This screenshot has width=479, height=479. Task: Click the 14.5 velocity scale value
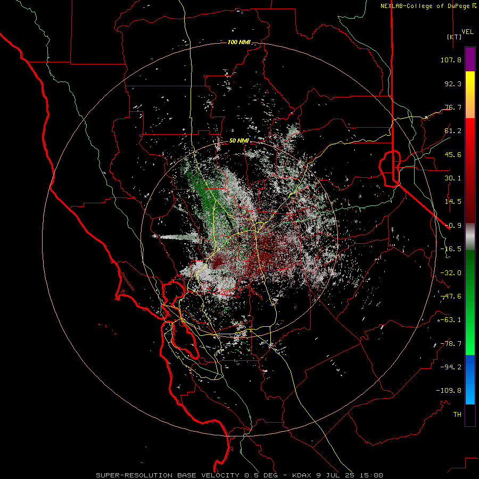point(453,202)
